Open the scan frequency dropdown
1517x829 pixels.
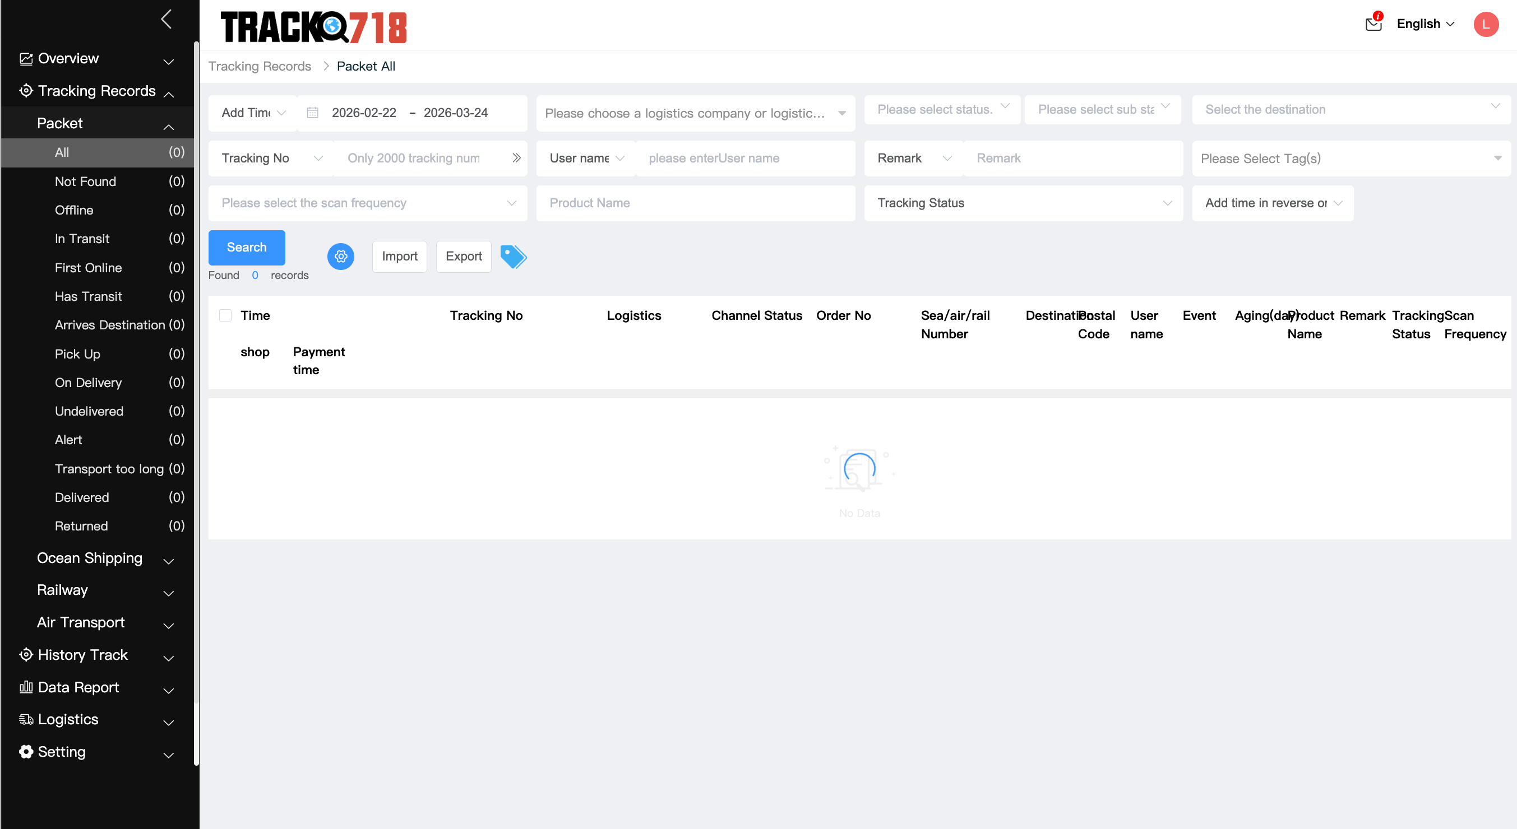(x=367, y=203)
